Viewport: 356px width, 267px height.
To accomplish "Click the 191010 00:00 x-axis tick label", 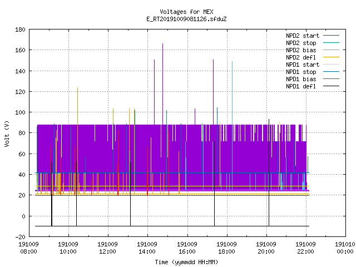I will tap(345, 248).
